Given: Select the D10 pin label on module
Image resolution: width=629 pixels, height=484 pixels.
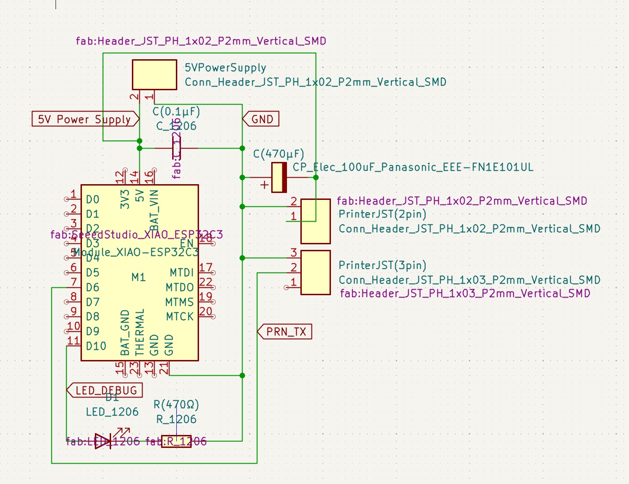Looking at the screenshot, I should [96, 346].
